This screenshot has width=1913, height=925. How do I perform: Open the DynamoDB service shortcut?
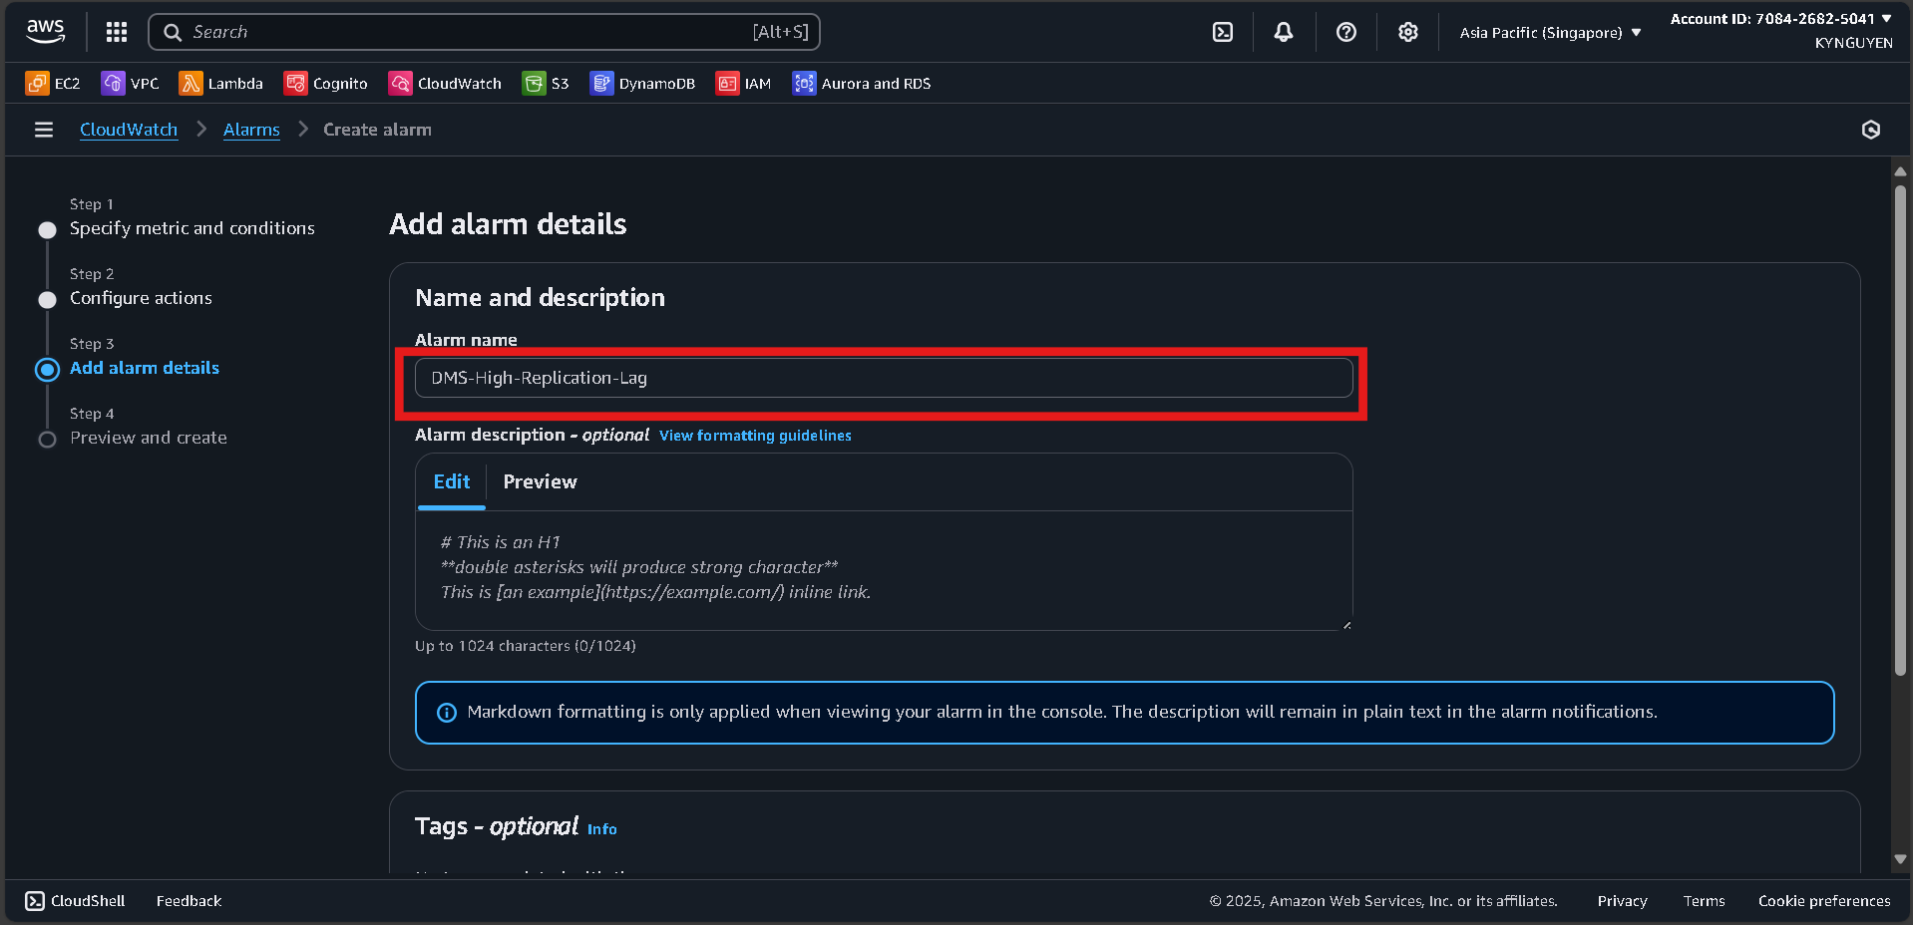(642, 83)
